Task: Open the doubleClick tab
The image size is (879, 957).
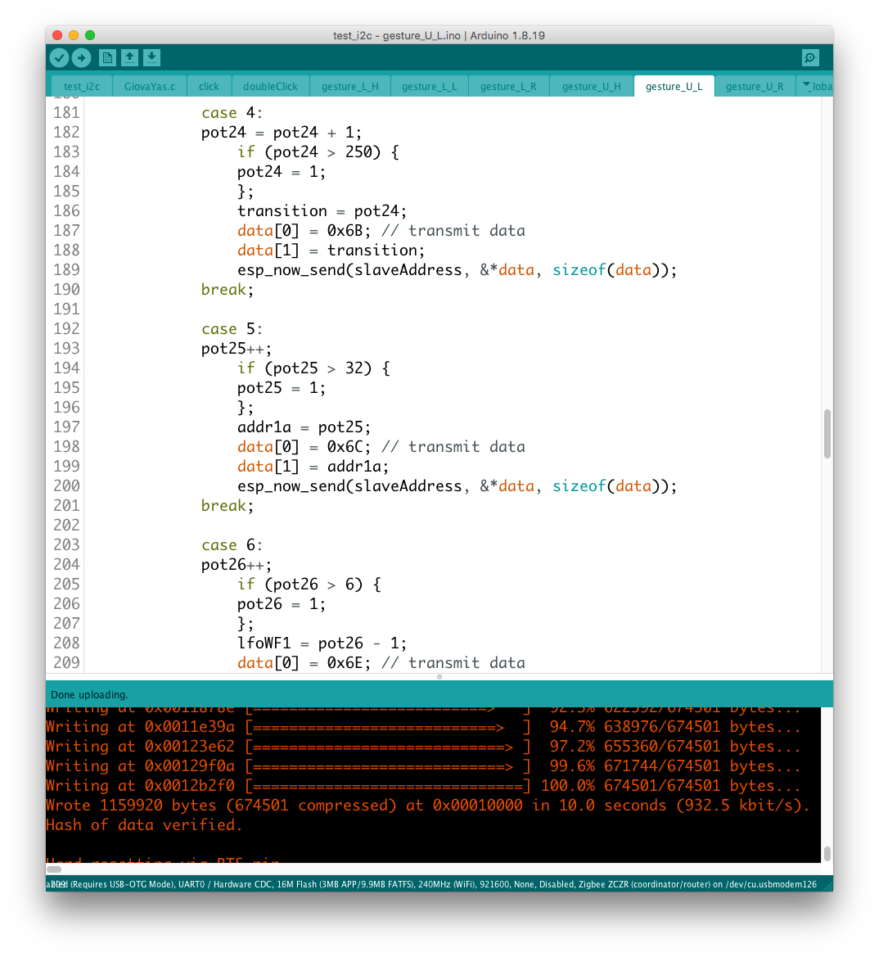Action: [270, 87]
